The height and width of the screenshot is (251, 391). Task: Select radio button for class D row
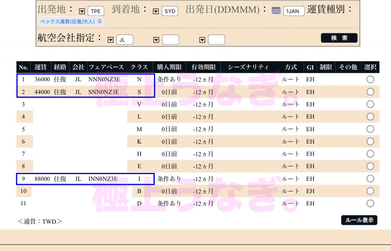[x=370, y=203]
